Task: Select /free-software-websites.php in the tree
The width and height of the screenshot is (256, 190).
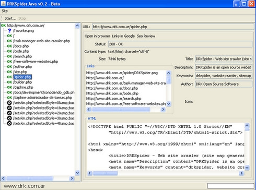Action: (36, 62)
